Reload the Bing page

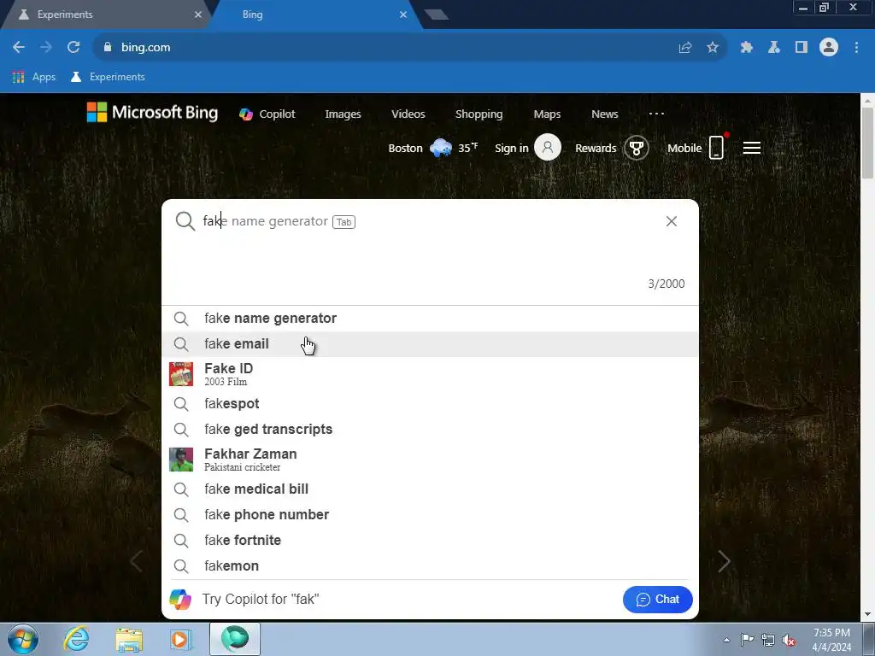pyautogui.click(x=73, y=48)
